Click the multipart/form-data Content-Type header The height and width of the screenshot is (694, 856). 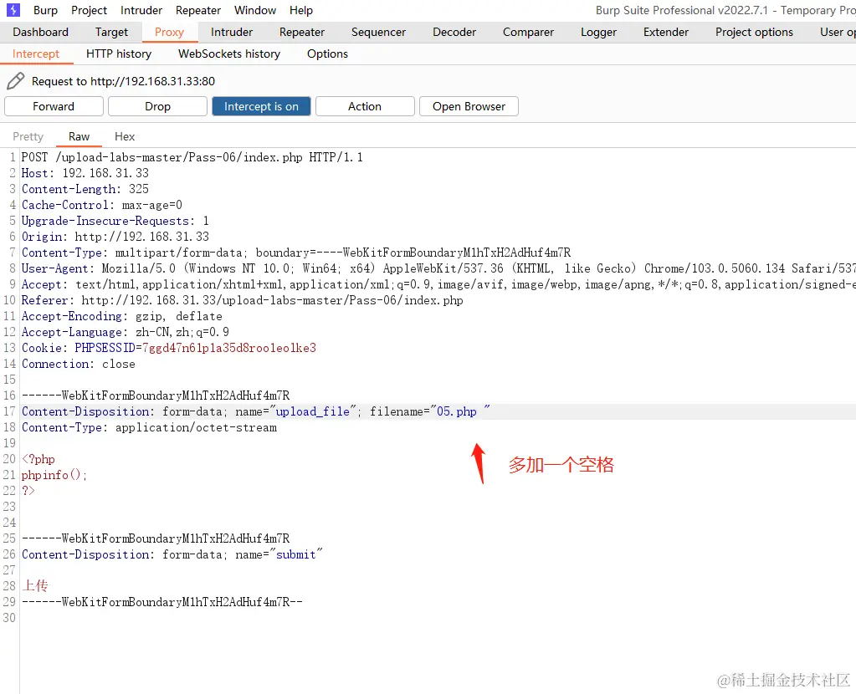coord(296,252)
